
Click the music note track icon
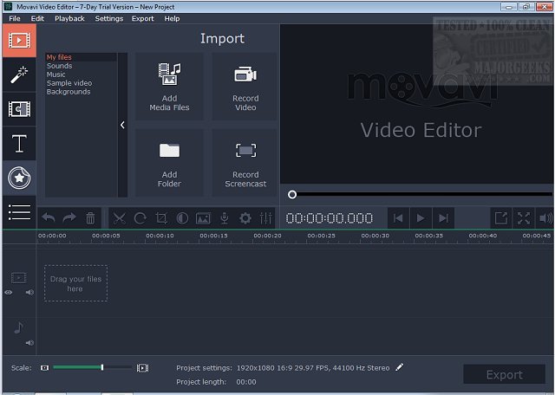(x=19, y=327)
